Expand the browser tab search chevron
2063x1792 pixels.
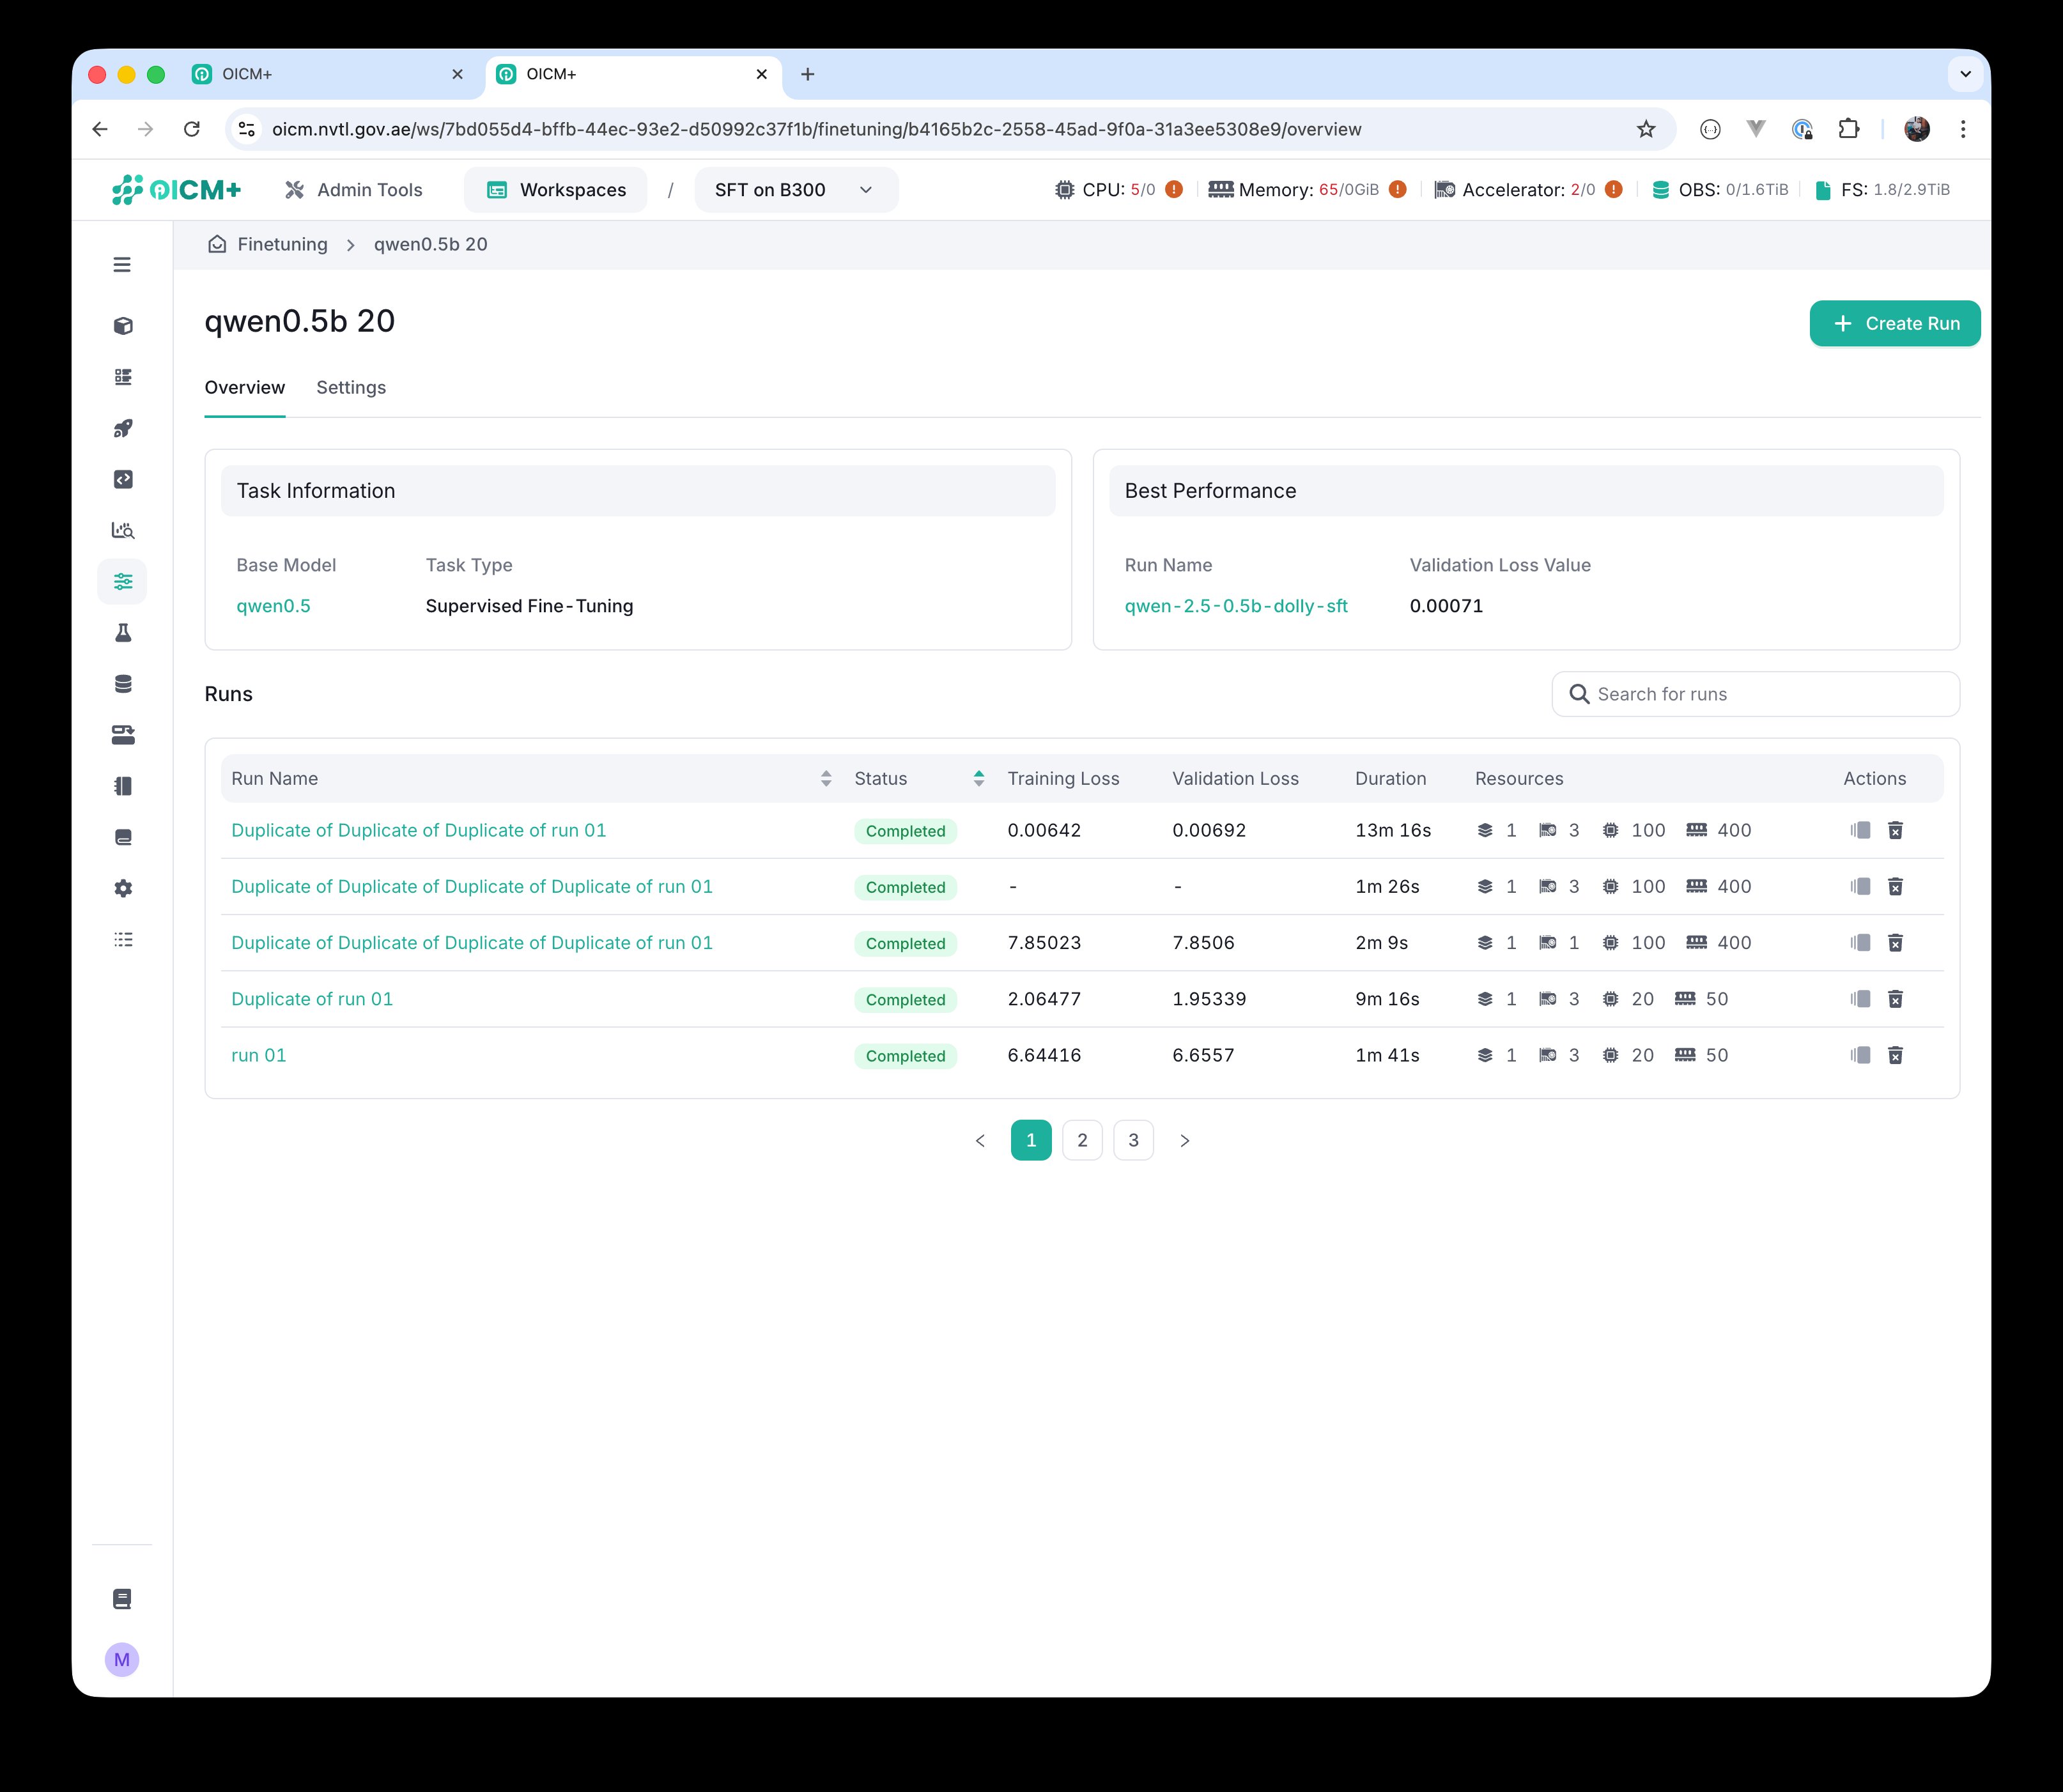pos(1965,74)
